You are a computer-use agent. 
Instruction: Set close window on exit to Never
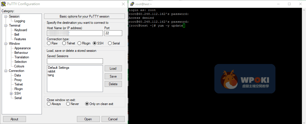coord(68,104)
